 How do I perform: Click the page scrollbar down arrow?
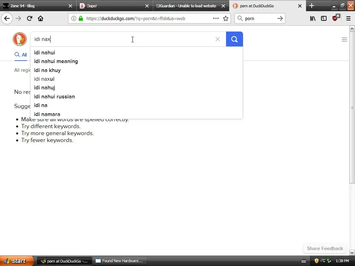pos(352,252)
